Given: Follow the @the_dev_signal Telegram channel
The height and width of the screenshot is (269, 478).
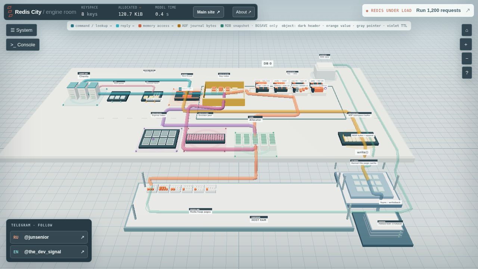Looking at the screenshot, I should [x=49, y=252].
